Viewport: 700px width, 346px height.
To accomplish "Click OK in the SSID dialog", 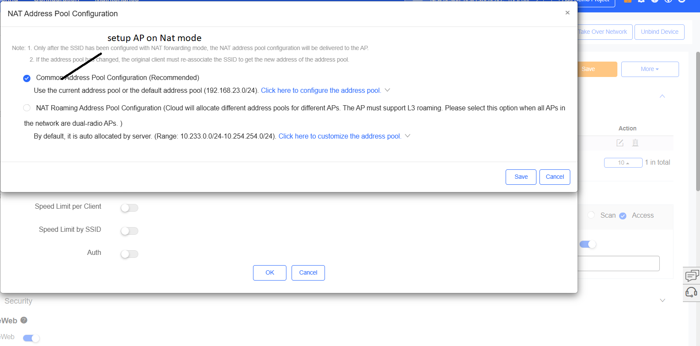I will (x=270, y=273).
